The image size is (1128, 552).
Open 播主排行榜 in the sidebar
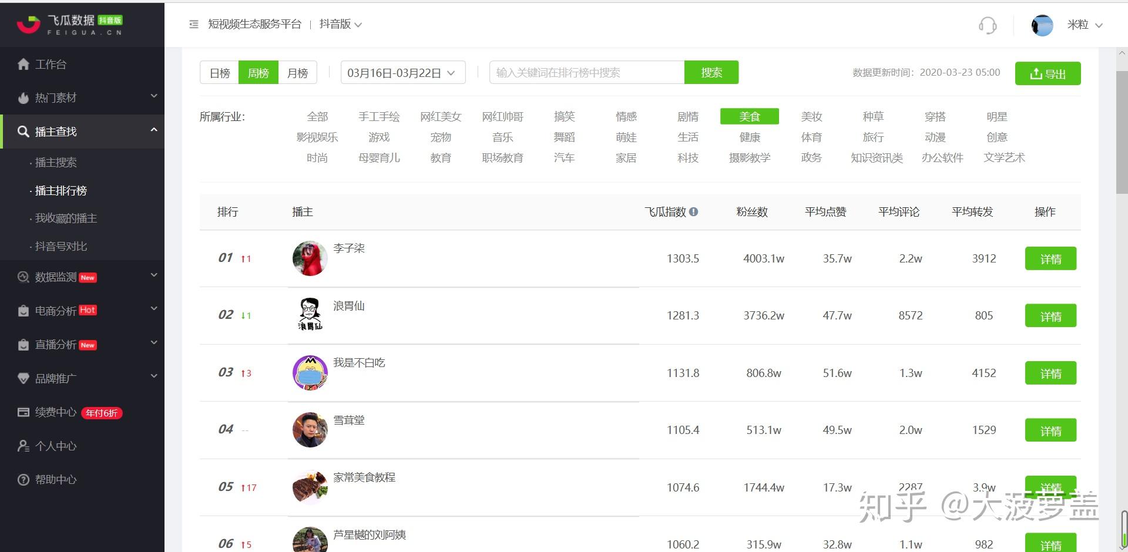(x=61, y=191)
